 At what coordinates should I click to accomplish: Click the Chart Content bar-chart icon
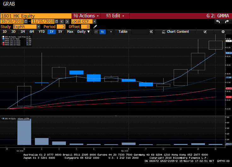pyautogui.click(x=164, y=32)
